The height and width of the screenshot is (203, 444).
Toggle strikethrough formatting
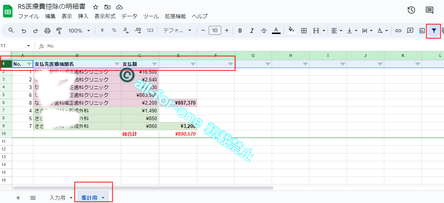click(x=264, y=31)
